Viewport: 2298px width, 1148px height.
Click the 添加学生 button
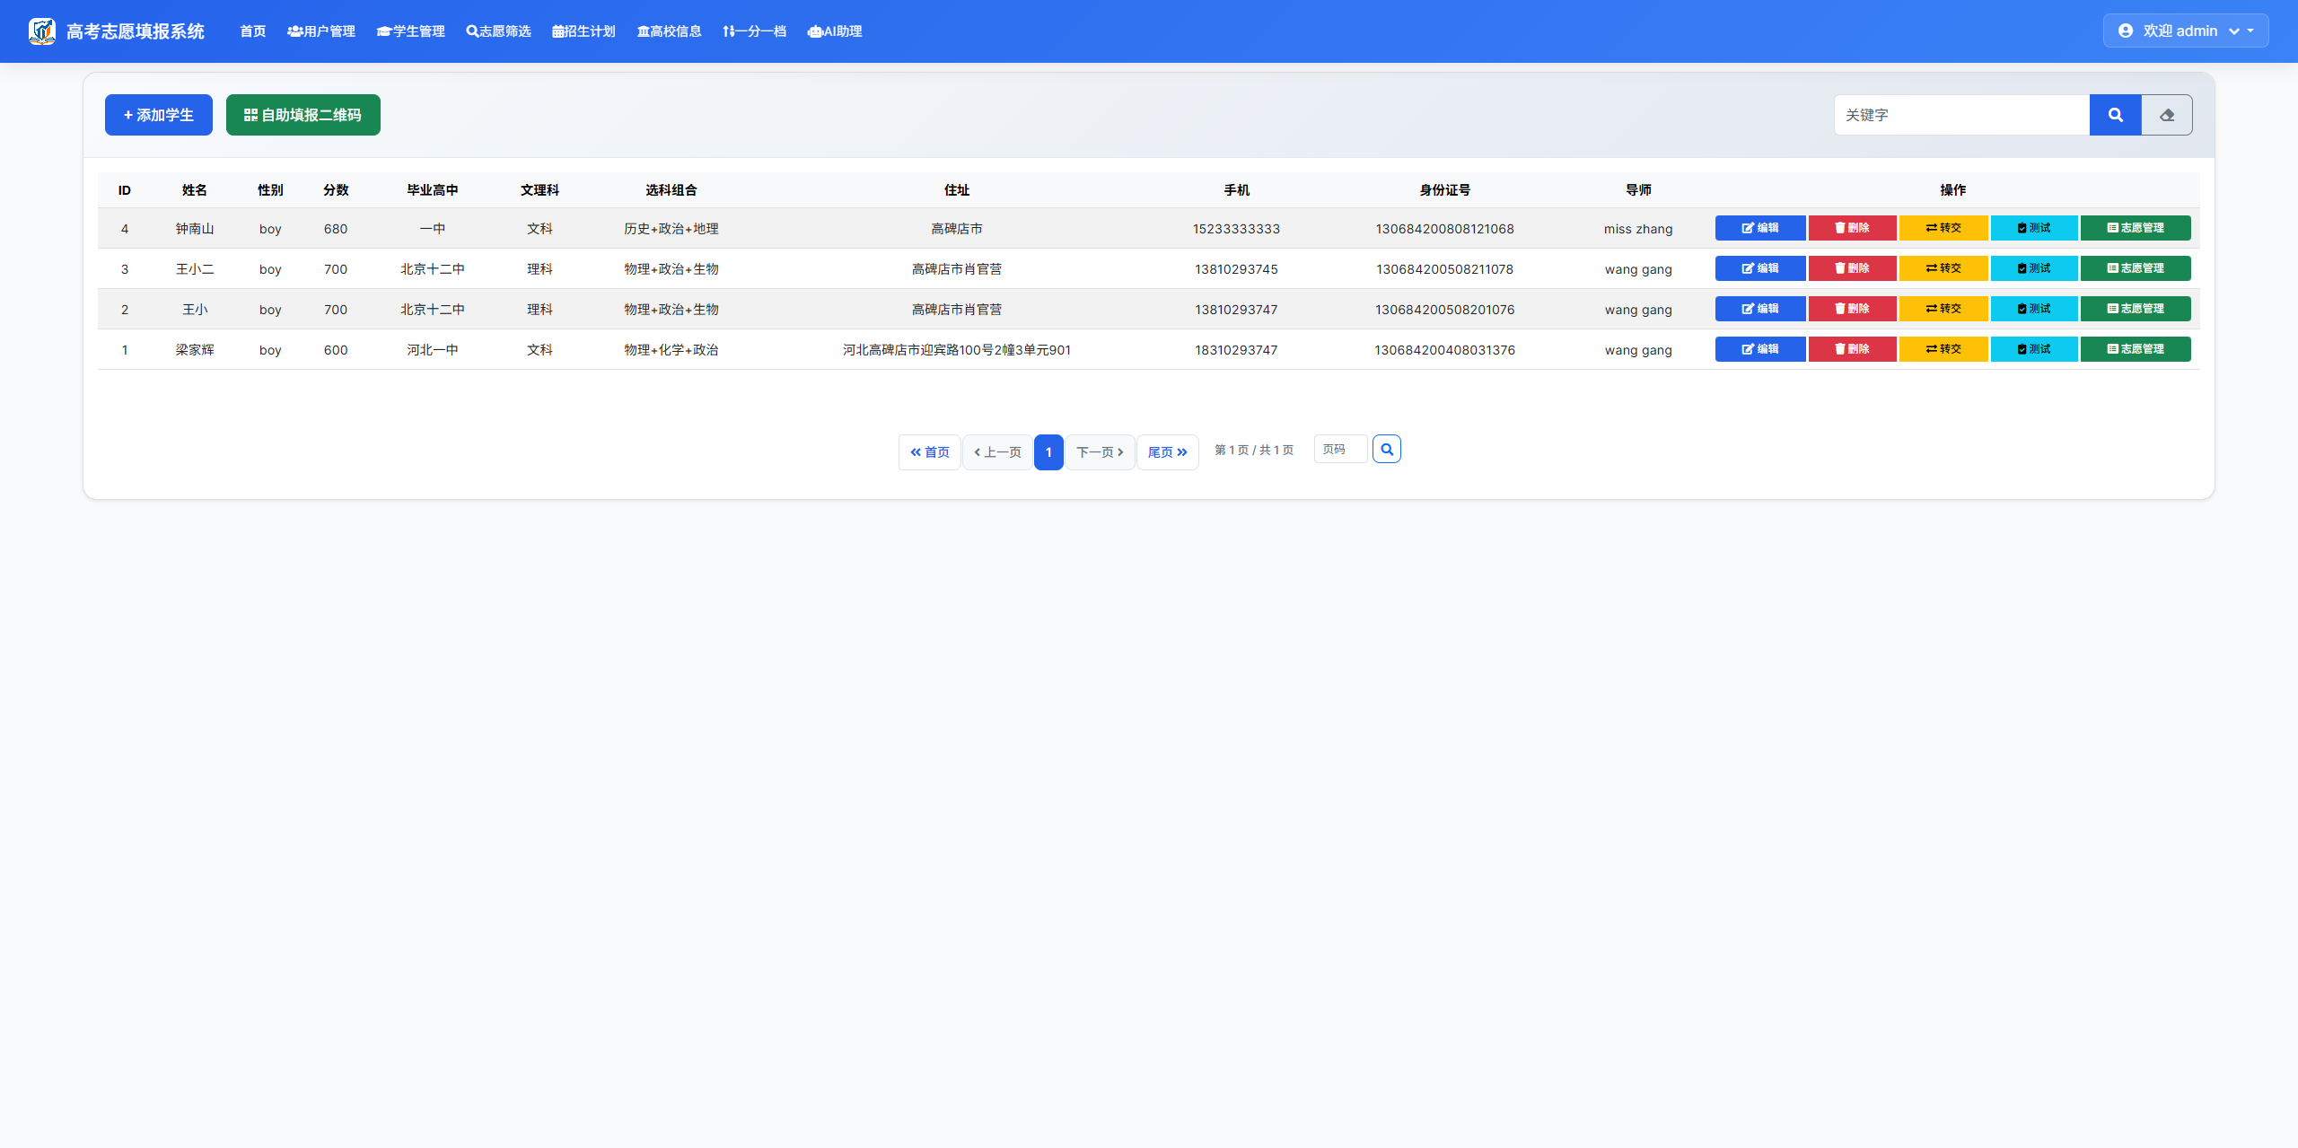[159, 115]
